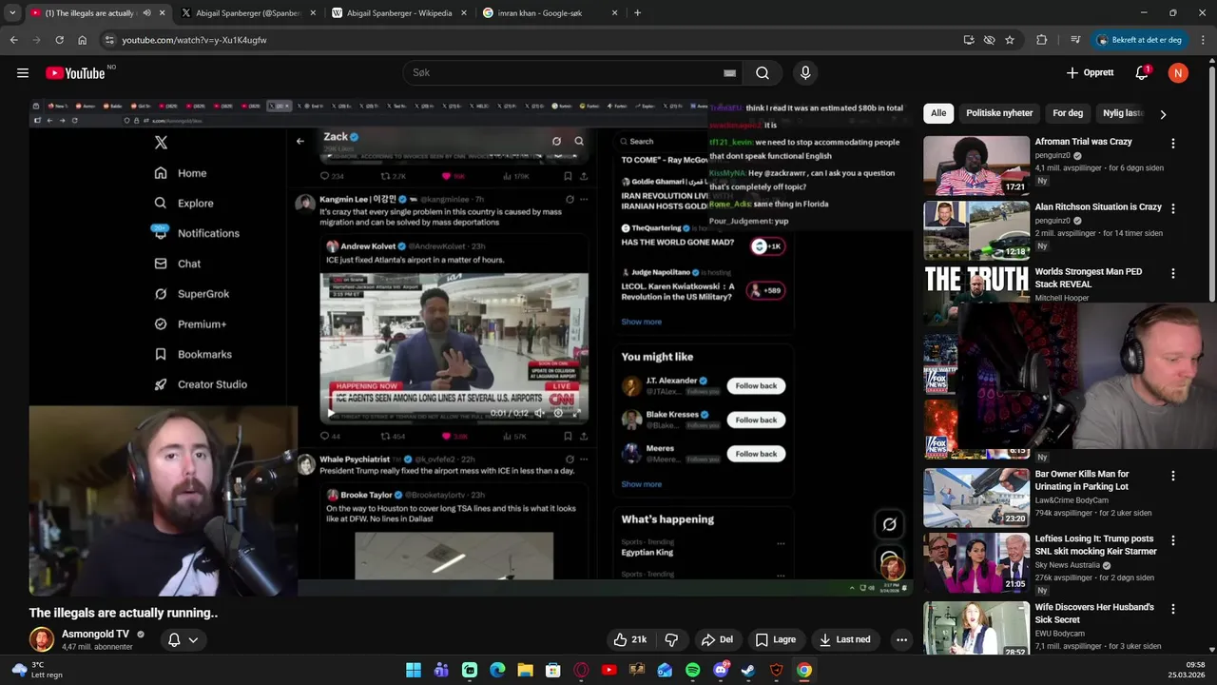1217x685 pixels.
Task: Bookmark this page with the star
Action: coord(1010,40)
